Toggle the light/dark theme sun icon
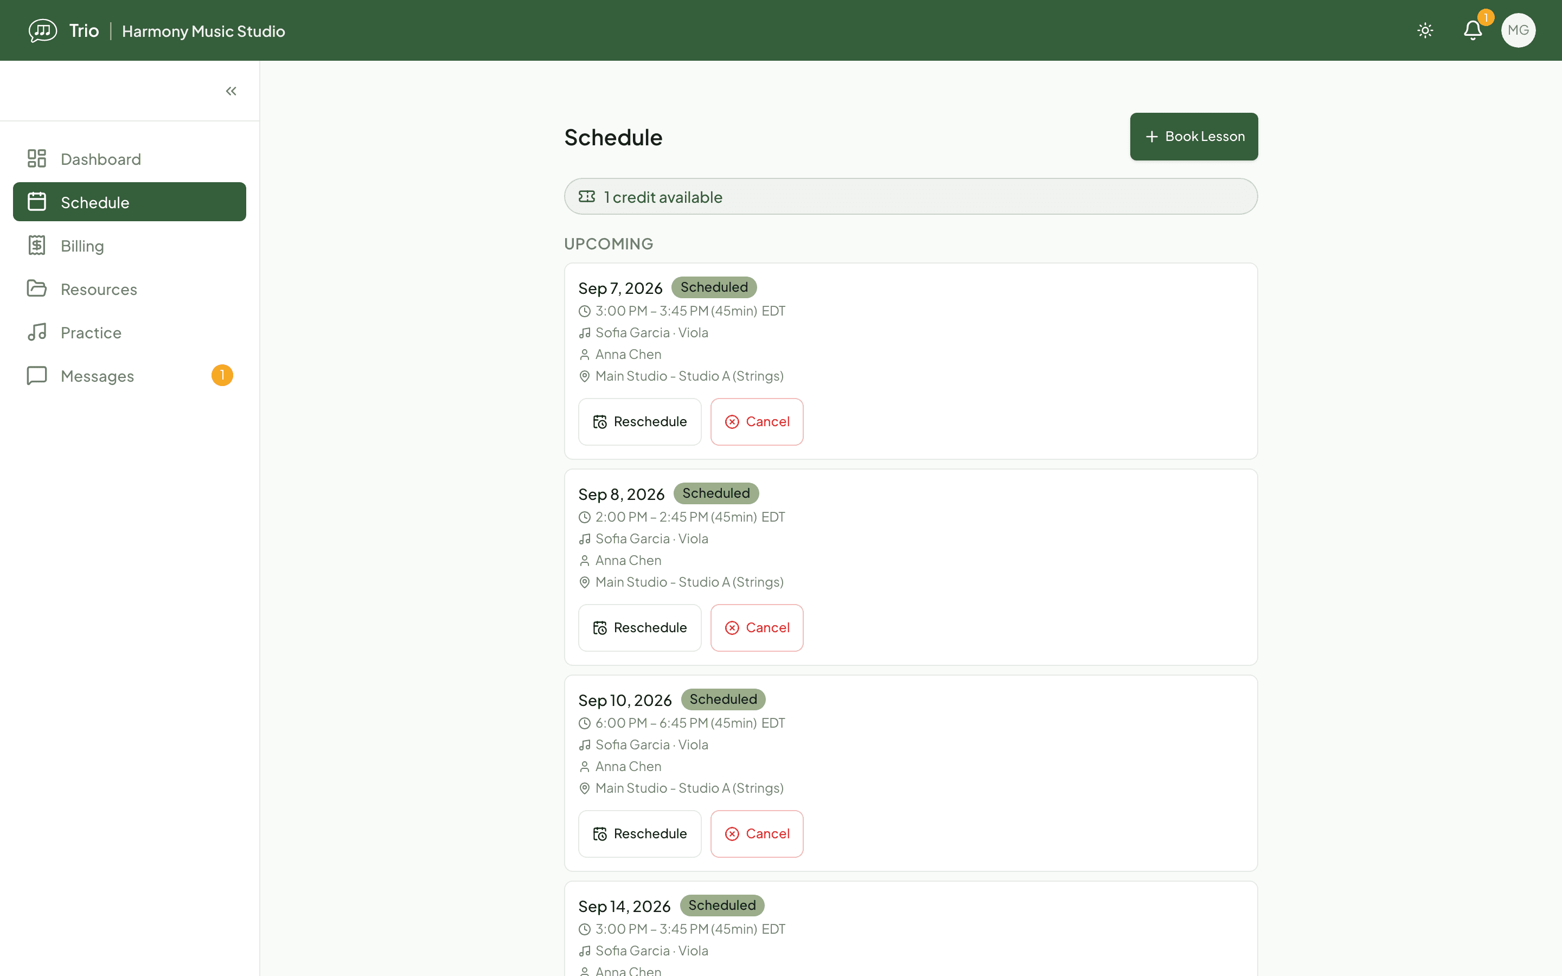The image size is (1562, 976). pos(1425,30)
